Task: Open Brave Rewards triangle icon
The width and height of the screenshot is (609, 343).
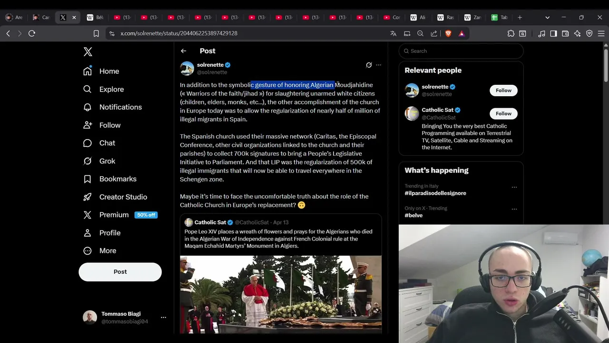Action: 462,33
